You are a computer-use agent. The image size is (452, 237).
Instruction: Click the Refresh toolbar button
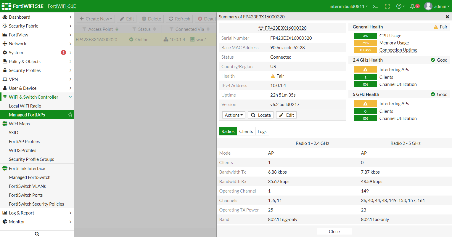pos(179,19)
